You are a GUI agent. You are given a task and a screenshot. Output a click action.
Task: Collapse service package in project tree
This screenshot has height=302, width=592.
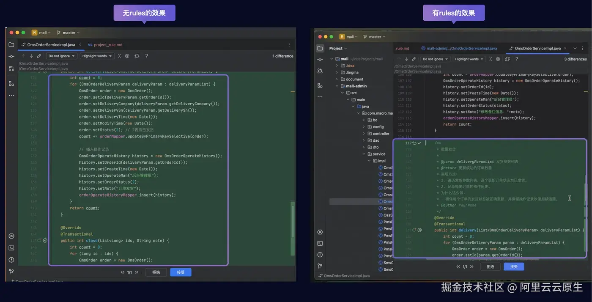(x=364, y=154)
